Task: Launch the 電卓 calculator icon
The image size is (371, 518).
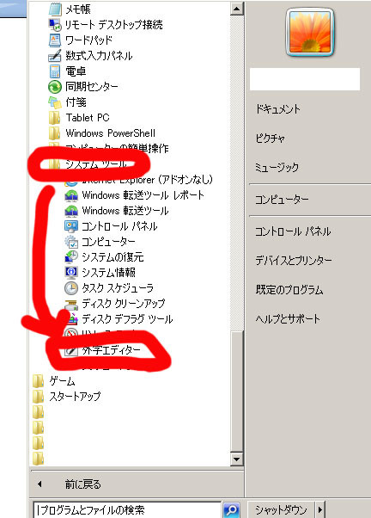Action: pos(55,71)
